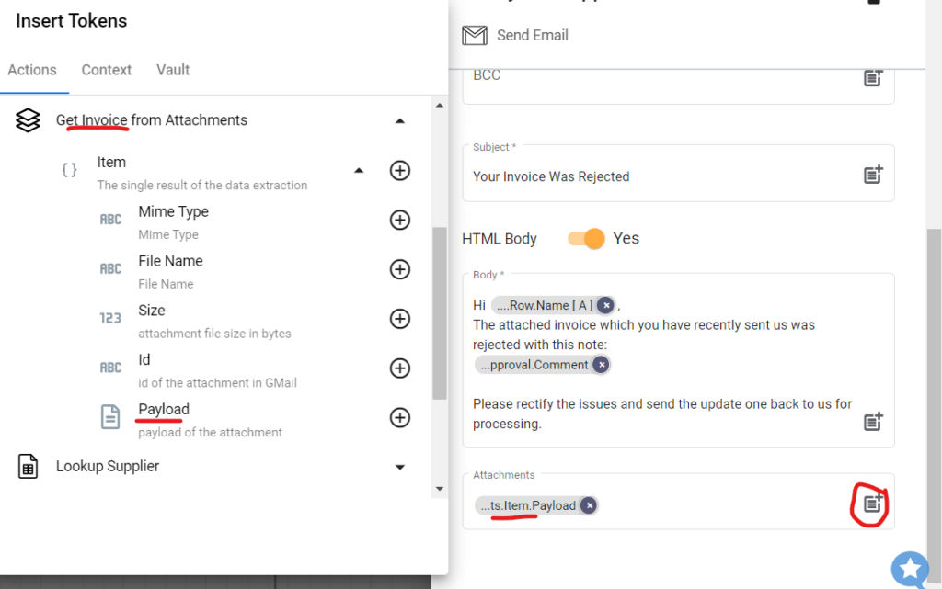This screenshot has height=589, width=942.
Task: Click the plus button next to File Name
Action: (x=400, y=268)
